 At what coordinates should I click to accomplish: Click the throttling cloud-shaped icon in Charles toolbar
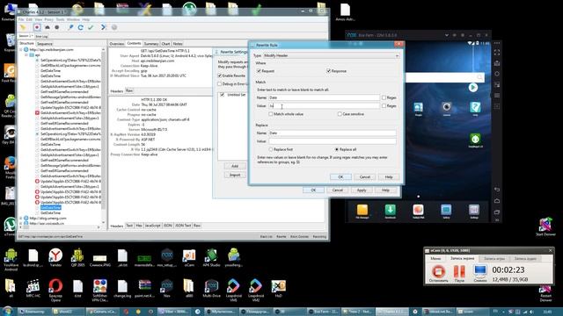coord(47,27)
